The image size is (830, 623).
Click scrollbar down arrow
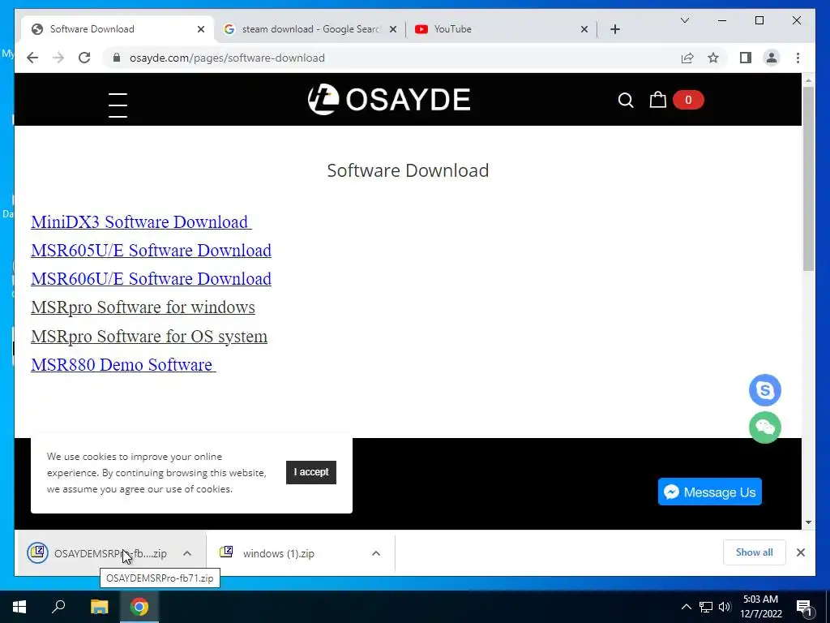pyautogui.click(x=808, y=522)
